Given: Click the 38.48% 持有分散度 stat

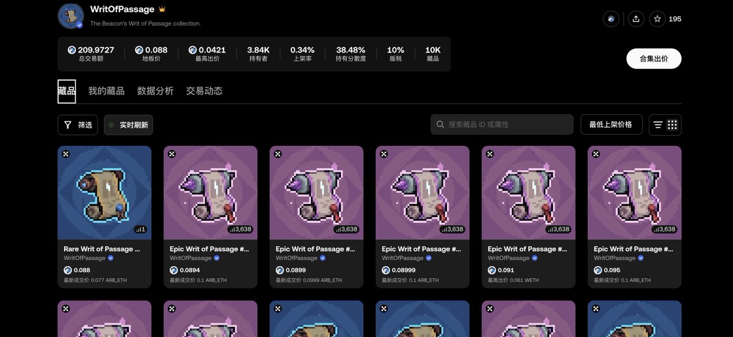Looking at the screenshot, I should tap(351, 54).
